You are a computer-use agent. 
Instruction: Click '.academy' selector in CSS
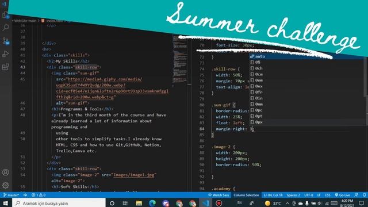(x=221, y=189)
